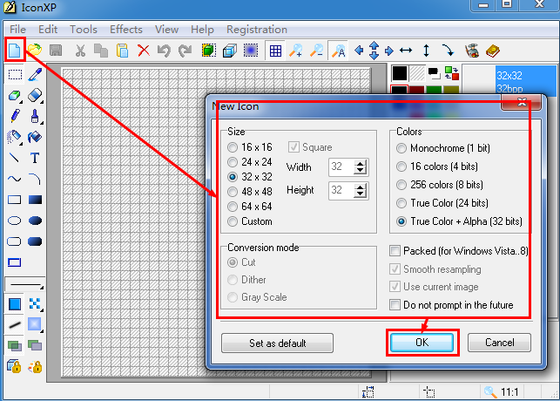This screenshot has width=560, height=401.
Task: Select 256 colors (8 bits) option
Action: coord(440,185)
